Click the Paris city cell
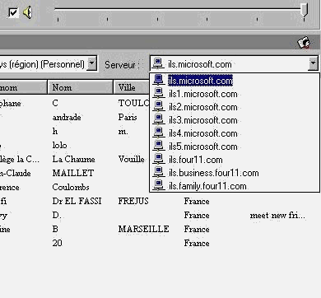 point(128,117)
